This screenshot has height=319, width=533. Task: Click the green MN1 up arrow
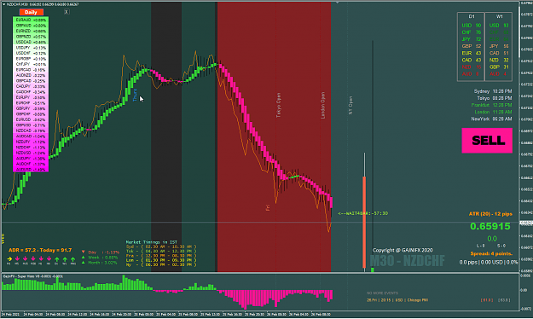coord(72,259)
